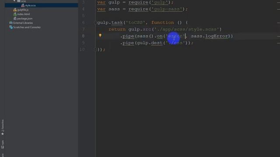Click the index.html file icon

click(x=15, y=14)
